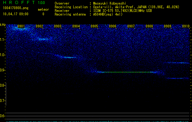
Task: Click observer name Masayuki Kobayashi
Action: [110, 3]
